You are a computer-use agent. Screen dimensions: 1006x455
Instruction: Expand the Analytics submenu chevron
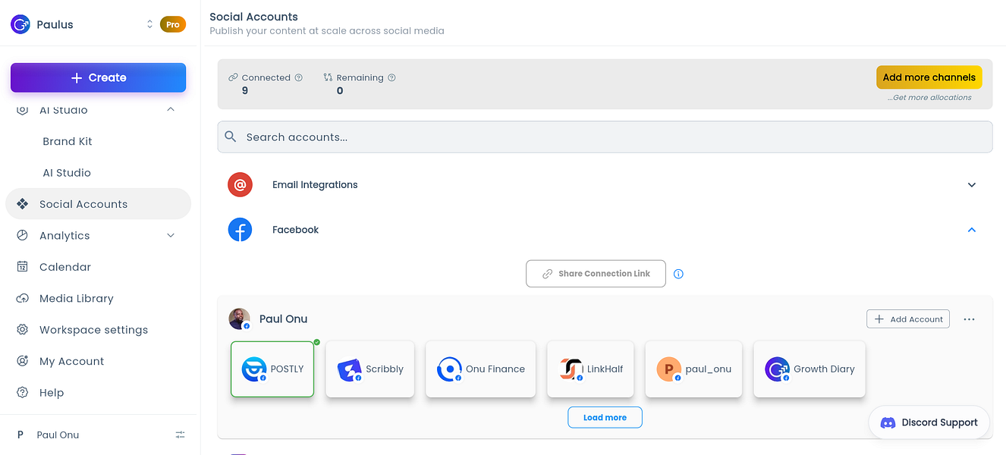171,236
